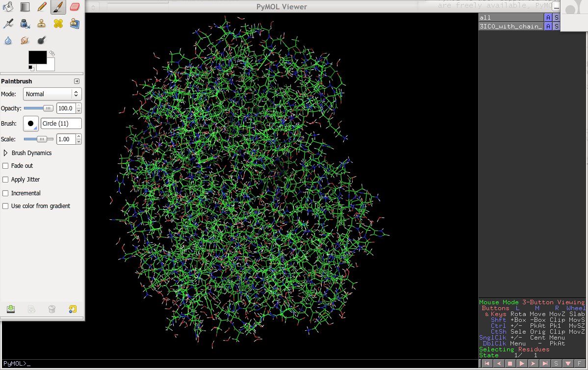Click the Opacity stepper arrows
Viewport: 588px width, 370px height.
tap(78, 108)
